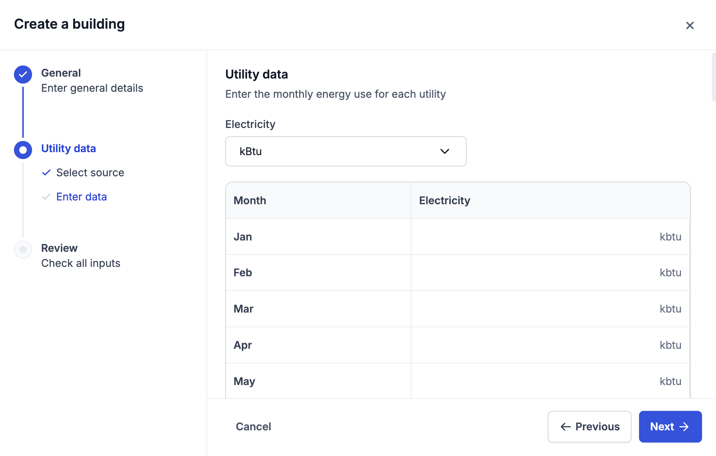The height and width of the screenshot is (456, 716).
Task: Select the Enter data sub-step
Action: click(81, 197)
